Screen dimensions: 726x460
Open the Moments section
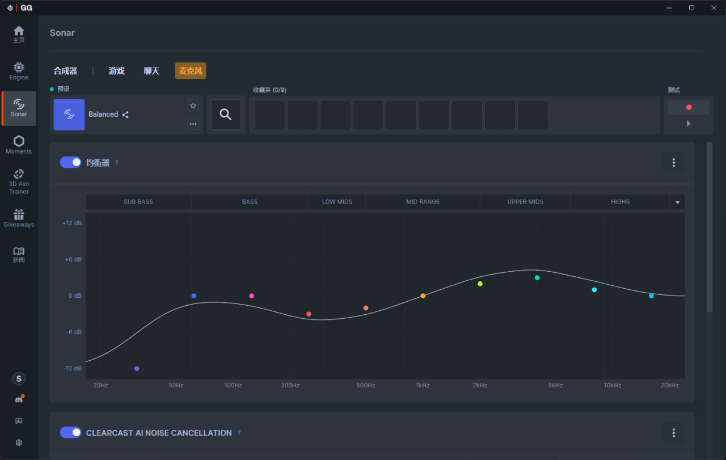pyautogui.click(x=19, y=145)
